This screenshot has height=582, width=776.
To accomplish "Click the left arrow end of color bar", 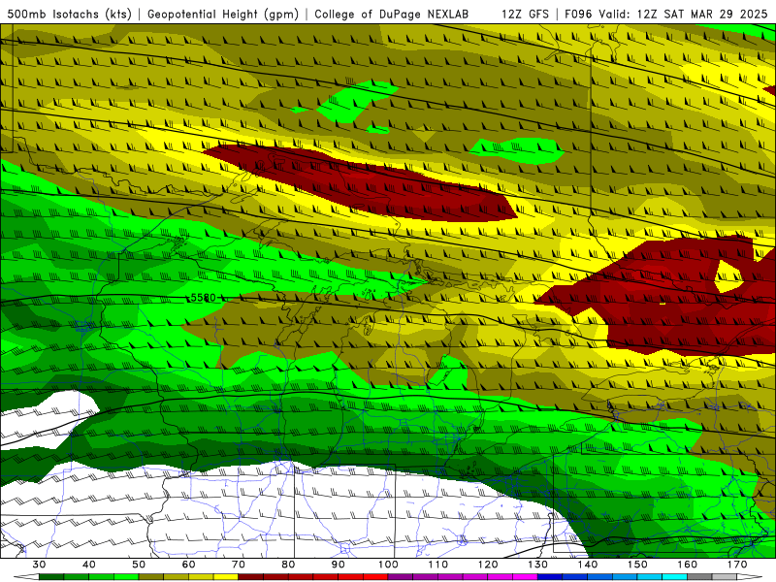I will click(x=26, y=577).
